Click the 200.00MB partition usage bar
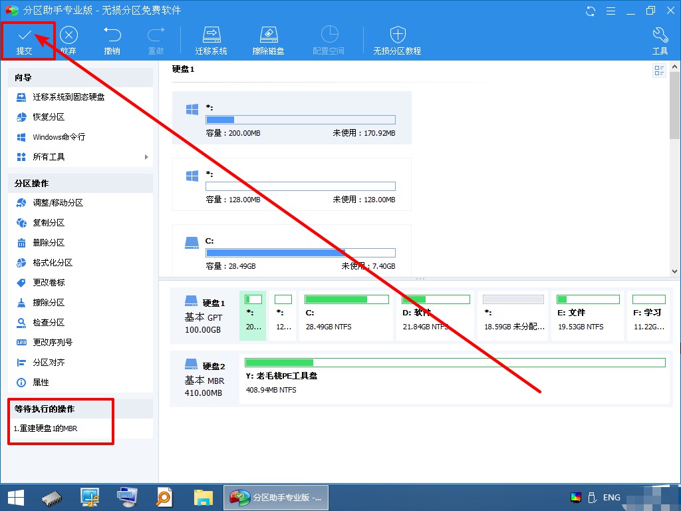Viewport: 681px width, 511px height. point(301,120)
